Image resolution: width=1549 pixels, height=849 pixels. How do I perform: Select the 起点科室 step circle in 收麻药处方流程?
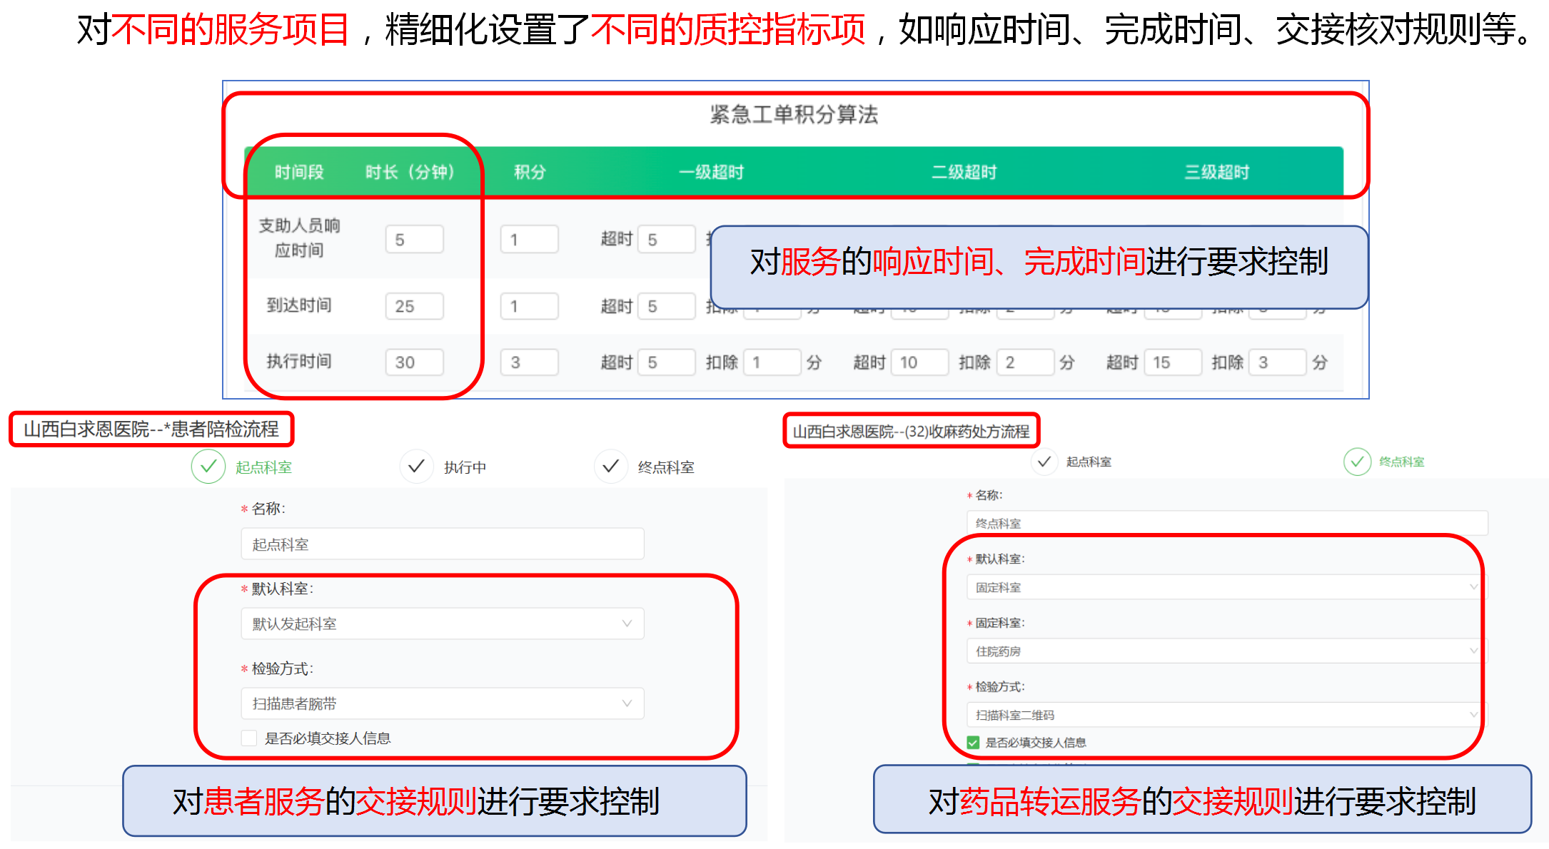coord(1044,462)
